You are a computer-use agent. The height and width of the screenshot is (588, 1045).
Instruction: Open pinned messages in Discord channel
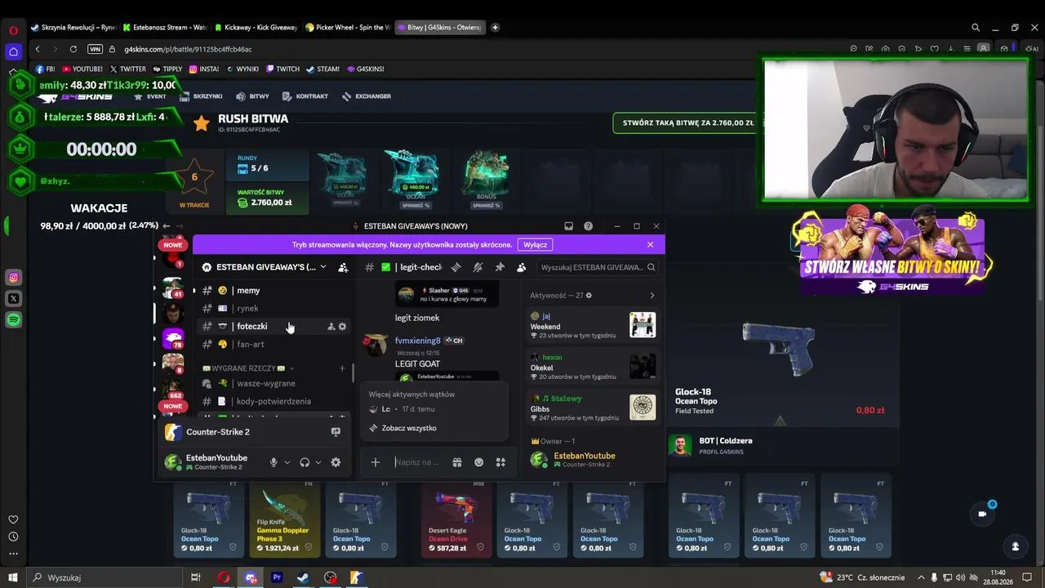[500, 267]
